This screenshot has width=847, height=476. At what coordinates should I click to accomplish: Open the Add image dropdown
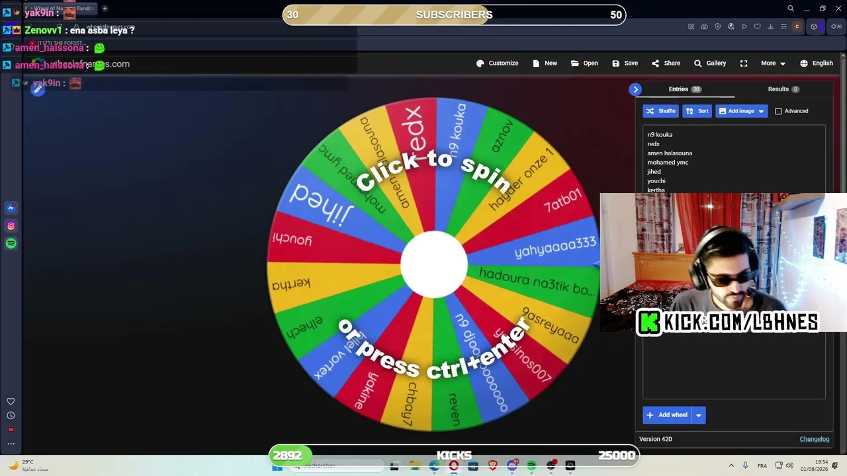[741, 111]
